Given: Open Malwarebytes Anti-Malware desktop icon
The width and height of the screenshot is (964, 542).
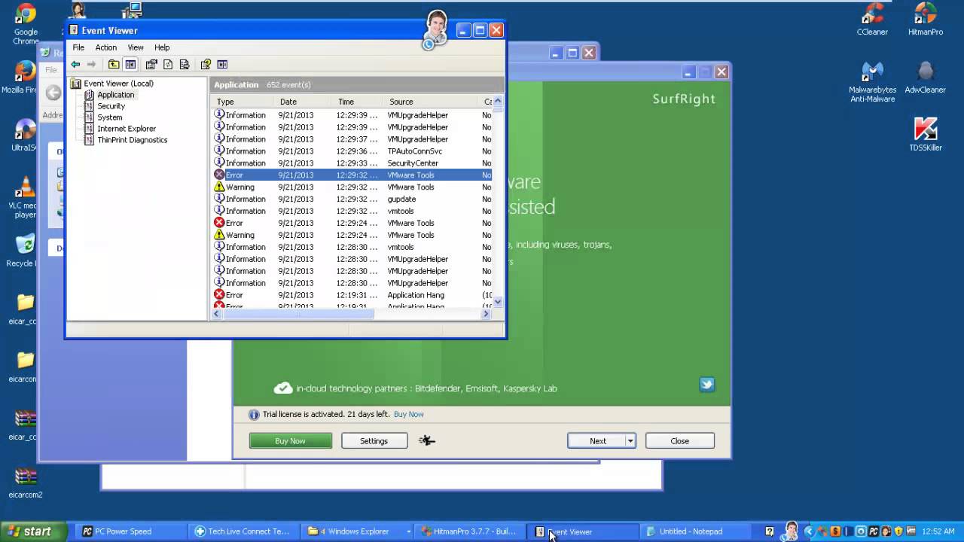Looking at the screenshot, I should point(872,81).
